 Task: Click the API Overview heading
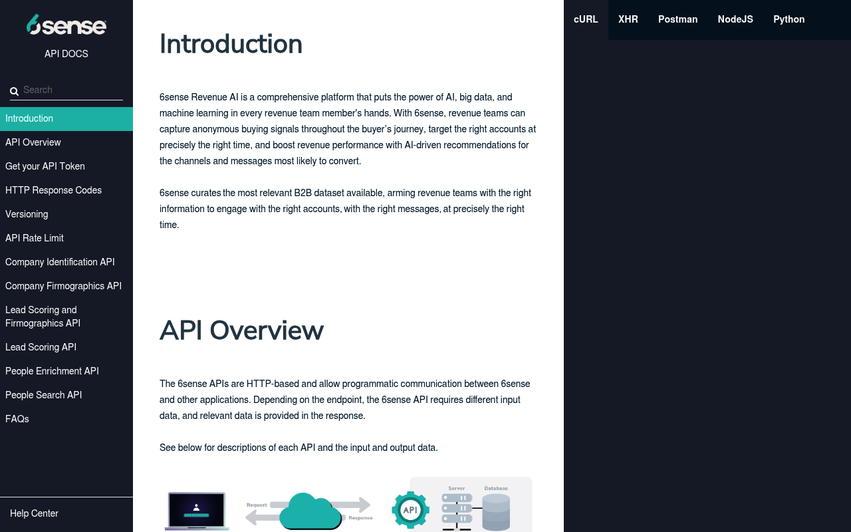pos(241,331)
